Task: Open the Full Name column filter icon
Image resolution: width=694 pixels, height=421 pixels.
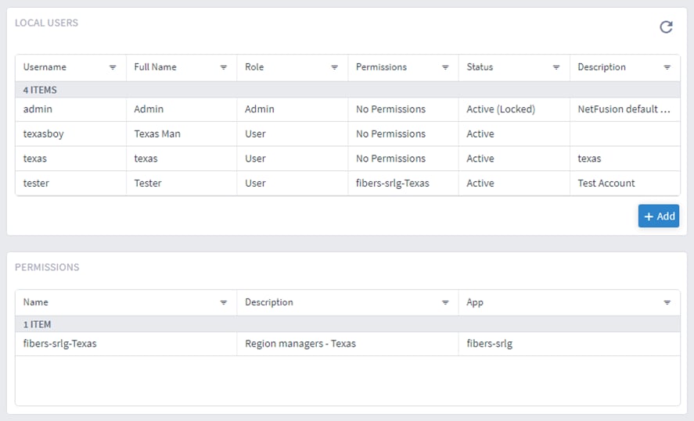Action: coord(224,68)
